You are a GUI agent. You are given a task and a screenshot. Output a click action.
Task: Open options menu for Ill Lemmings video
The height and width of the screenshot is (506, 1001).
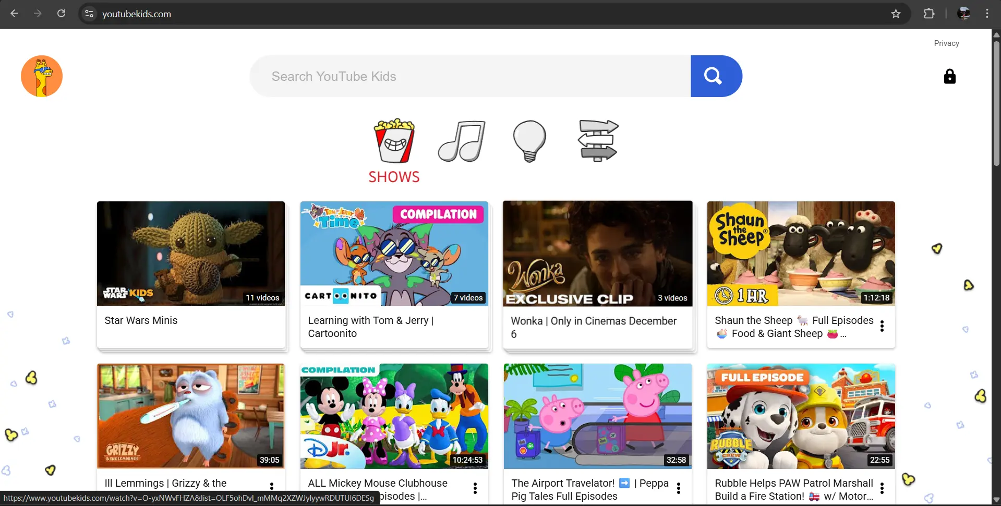pos(271,487)
